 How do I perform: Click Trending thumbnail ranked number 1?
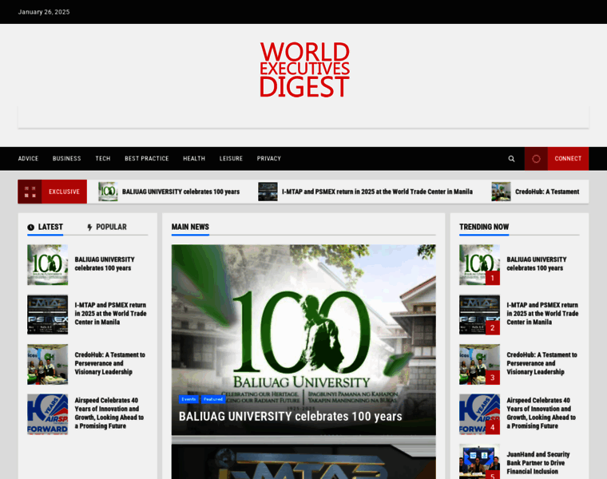pos(479,265)
